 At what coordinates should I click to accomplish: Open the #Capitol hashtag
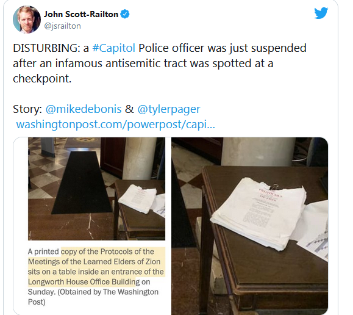(113, 48)
